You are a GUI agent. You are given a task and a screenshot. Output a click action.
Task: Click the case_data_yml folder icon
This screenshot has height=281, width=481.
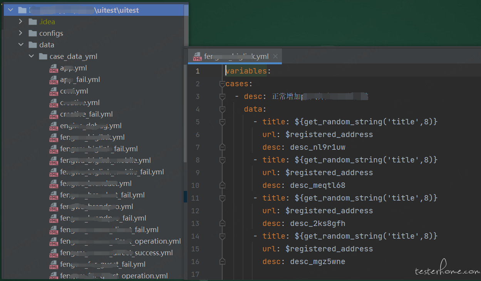43,57
